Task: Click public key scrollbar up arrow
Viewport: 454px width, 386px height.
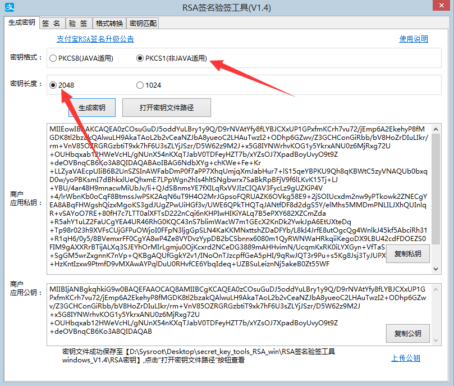Action: (x=435, y=289)
